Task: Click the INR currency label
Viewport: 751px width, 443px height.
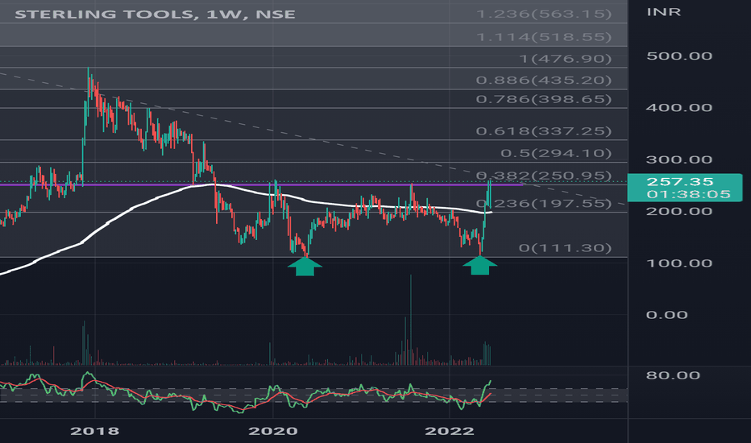Action: pos(663,12)
